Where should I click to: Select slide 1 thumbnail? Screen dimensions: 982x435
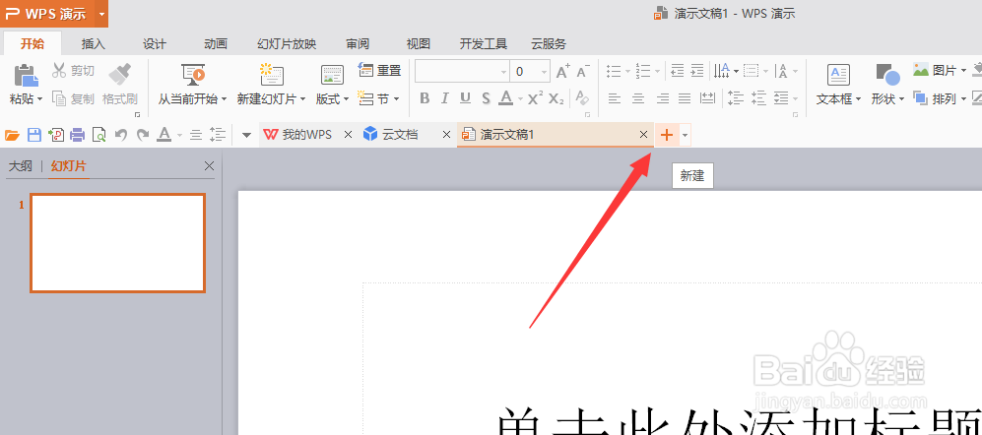(x=118, y=243)
